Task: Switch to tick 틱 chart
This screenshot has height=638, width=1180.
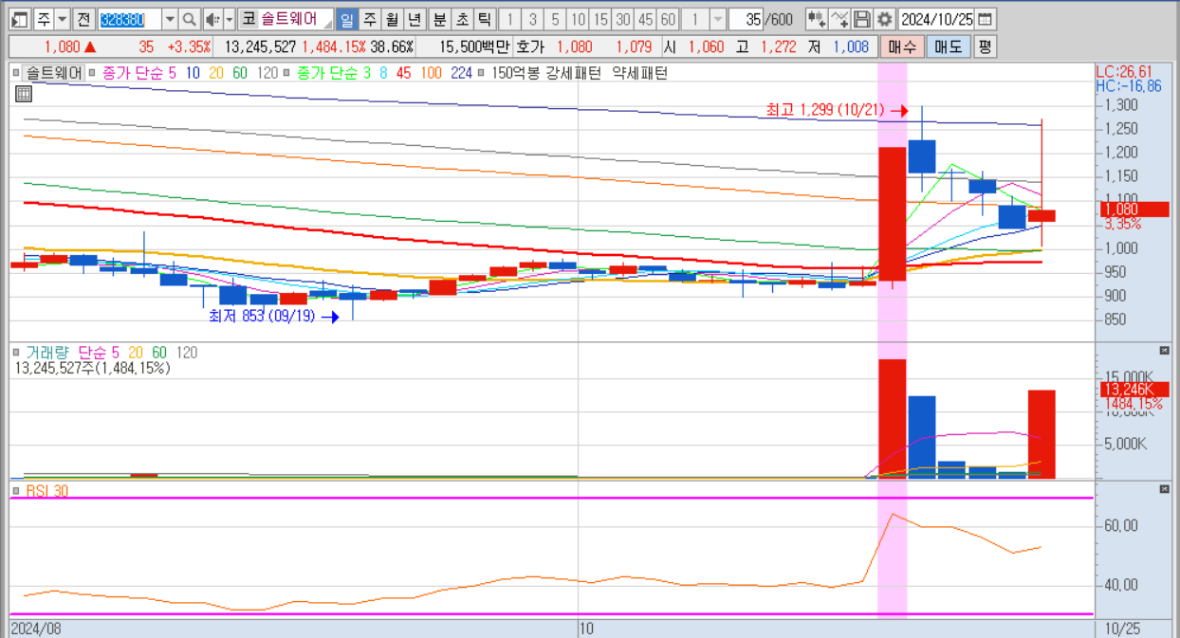Action: 484,19
